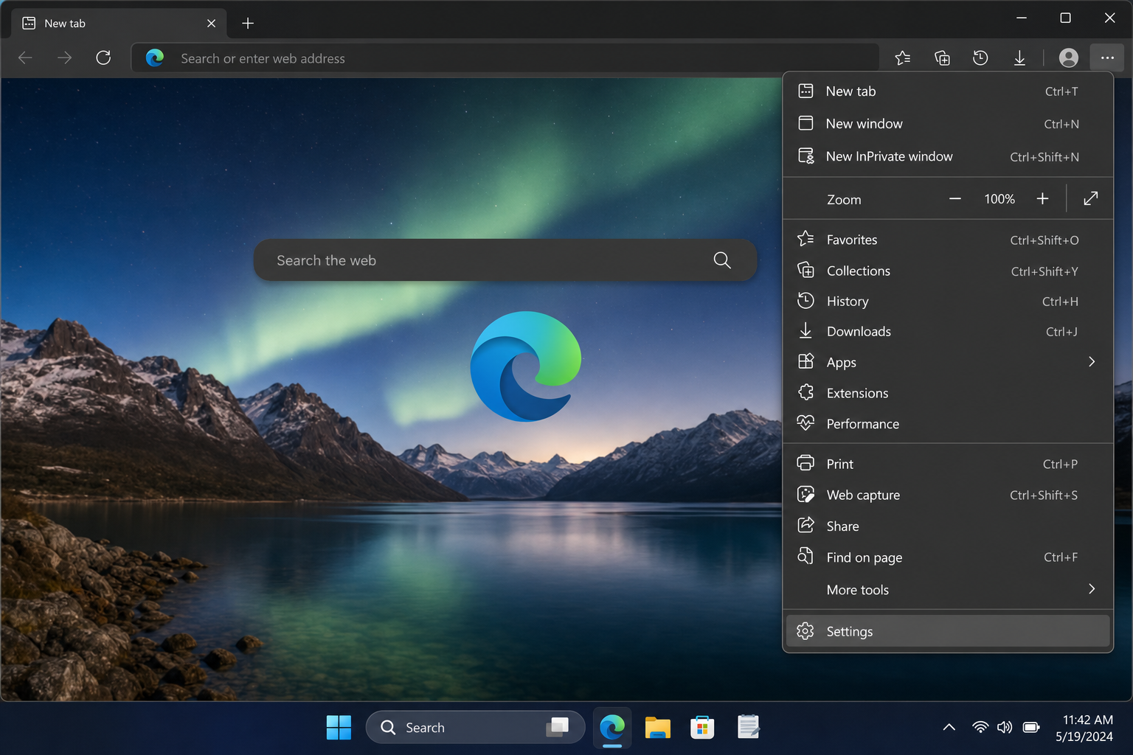Refresh the page
The height and width of the screenshot is (755, 1133).
103,58
